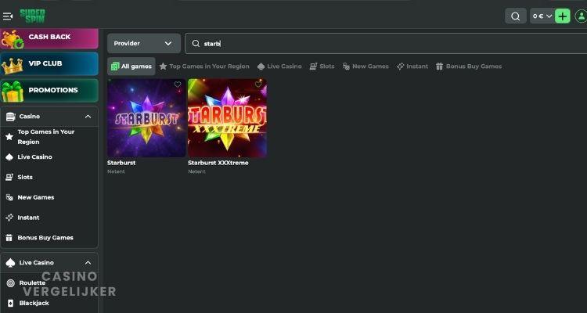Click the crown VIP Club icon
This screenshot has width=587, height=313.
(x=13, y=66)
